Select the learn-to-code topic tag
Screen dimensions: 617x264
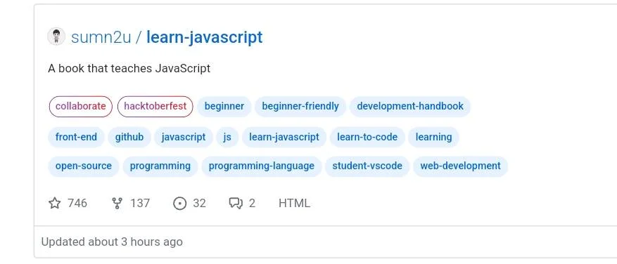tap(367, 137)
